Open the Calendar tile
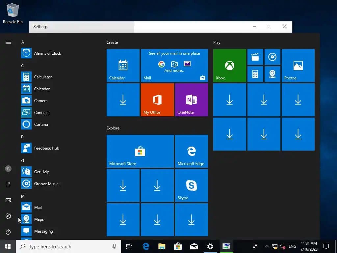Image resolution: width=337 pixels, height=253 pixels. 123,66
